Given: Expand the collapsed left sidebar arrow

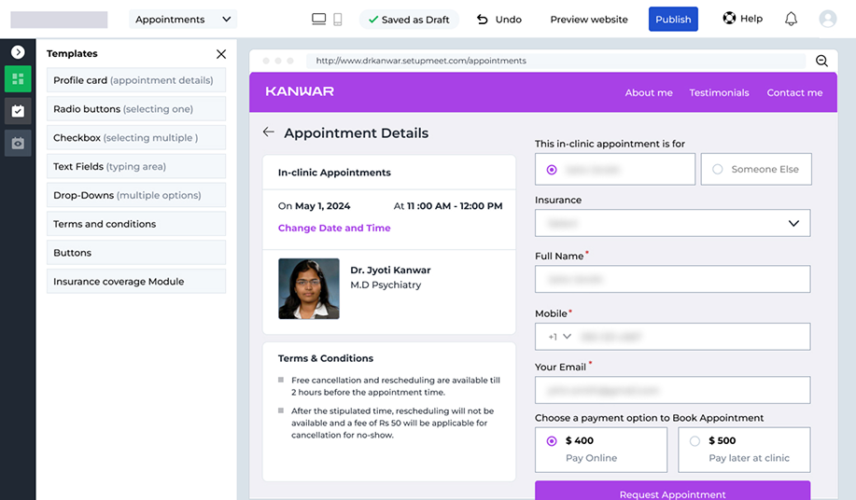Looking at the screenshot, I should click(18, 52).
